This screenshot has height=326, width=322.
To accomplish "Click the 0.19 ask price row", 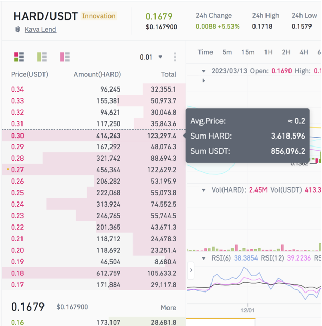I will pos(94,262).
